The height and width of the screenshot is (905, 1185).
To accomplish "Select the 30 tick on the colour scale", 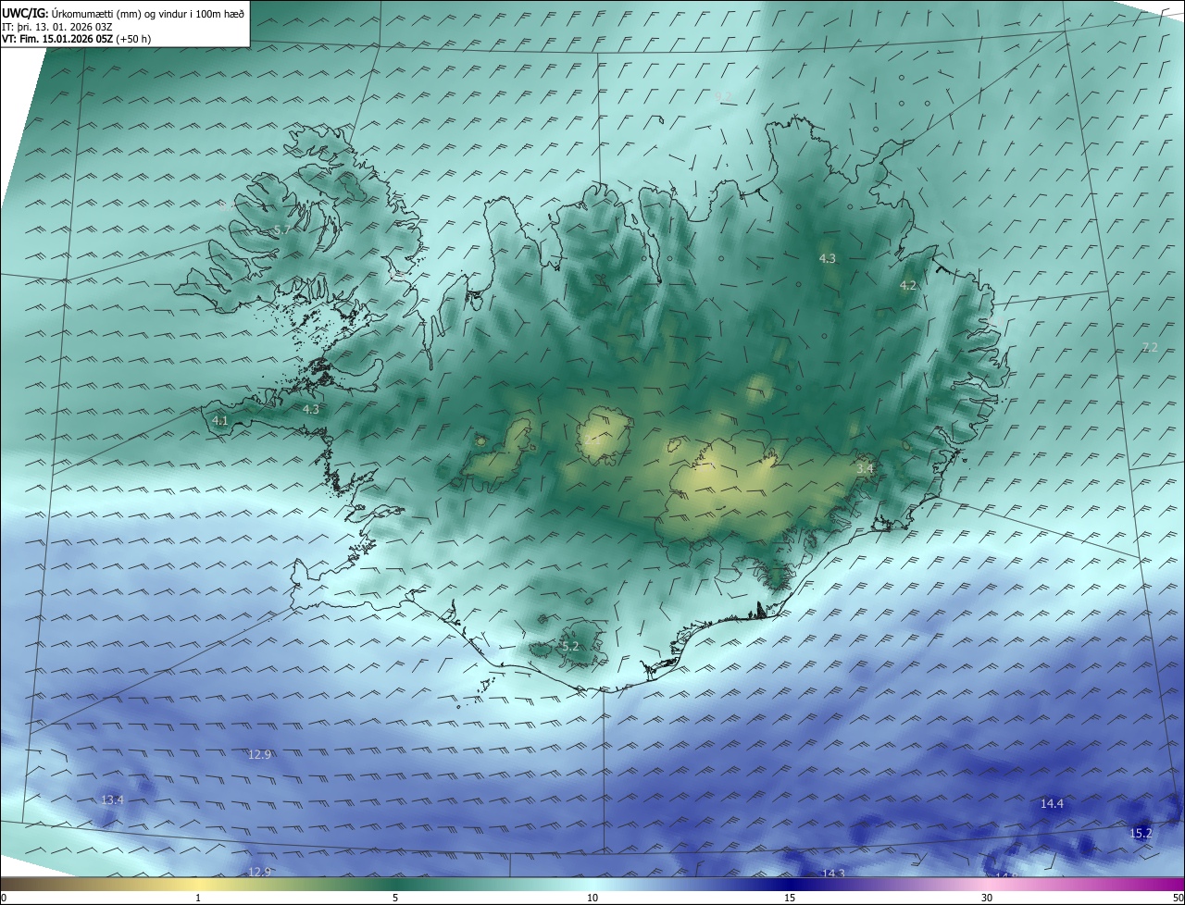I will coord(987,898).
